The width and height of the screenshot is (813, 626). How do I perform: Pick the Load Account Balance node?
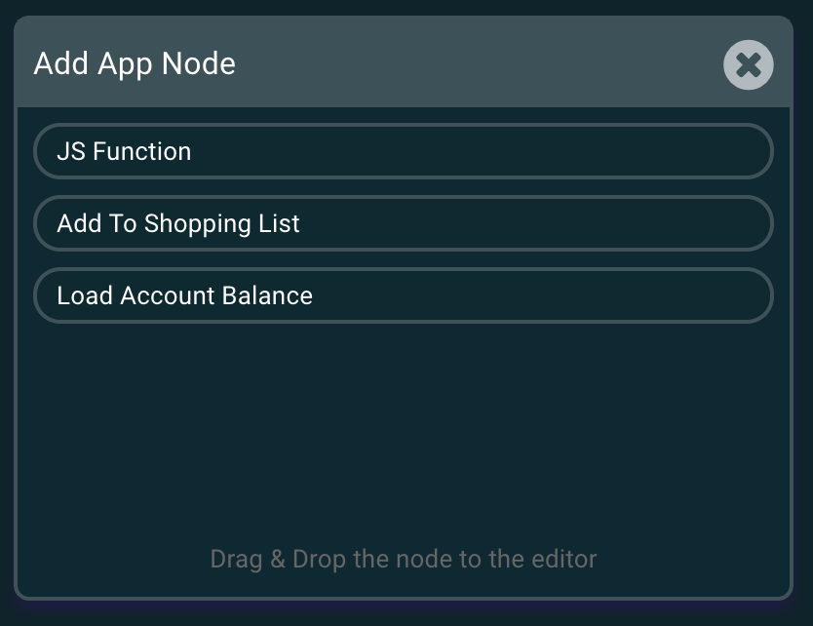point(404,295)
